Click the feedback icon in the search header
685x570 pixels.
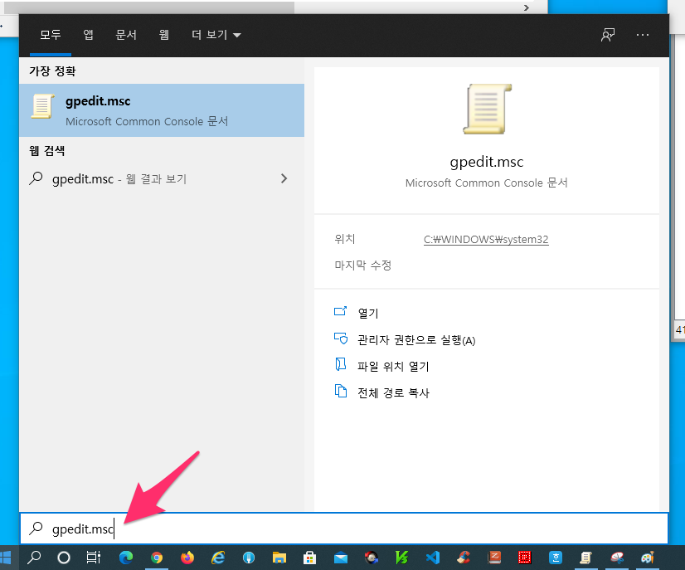pyautogui.click(x=608, y=35)
